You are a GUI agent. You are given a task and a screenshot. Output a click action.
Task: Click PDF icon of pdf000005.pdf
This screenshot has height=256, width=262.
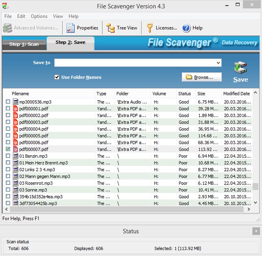15,136
